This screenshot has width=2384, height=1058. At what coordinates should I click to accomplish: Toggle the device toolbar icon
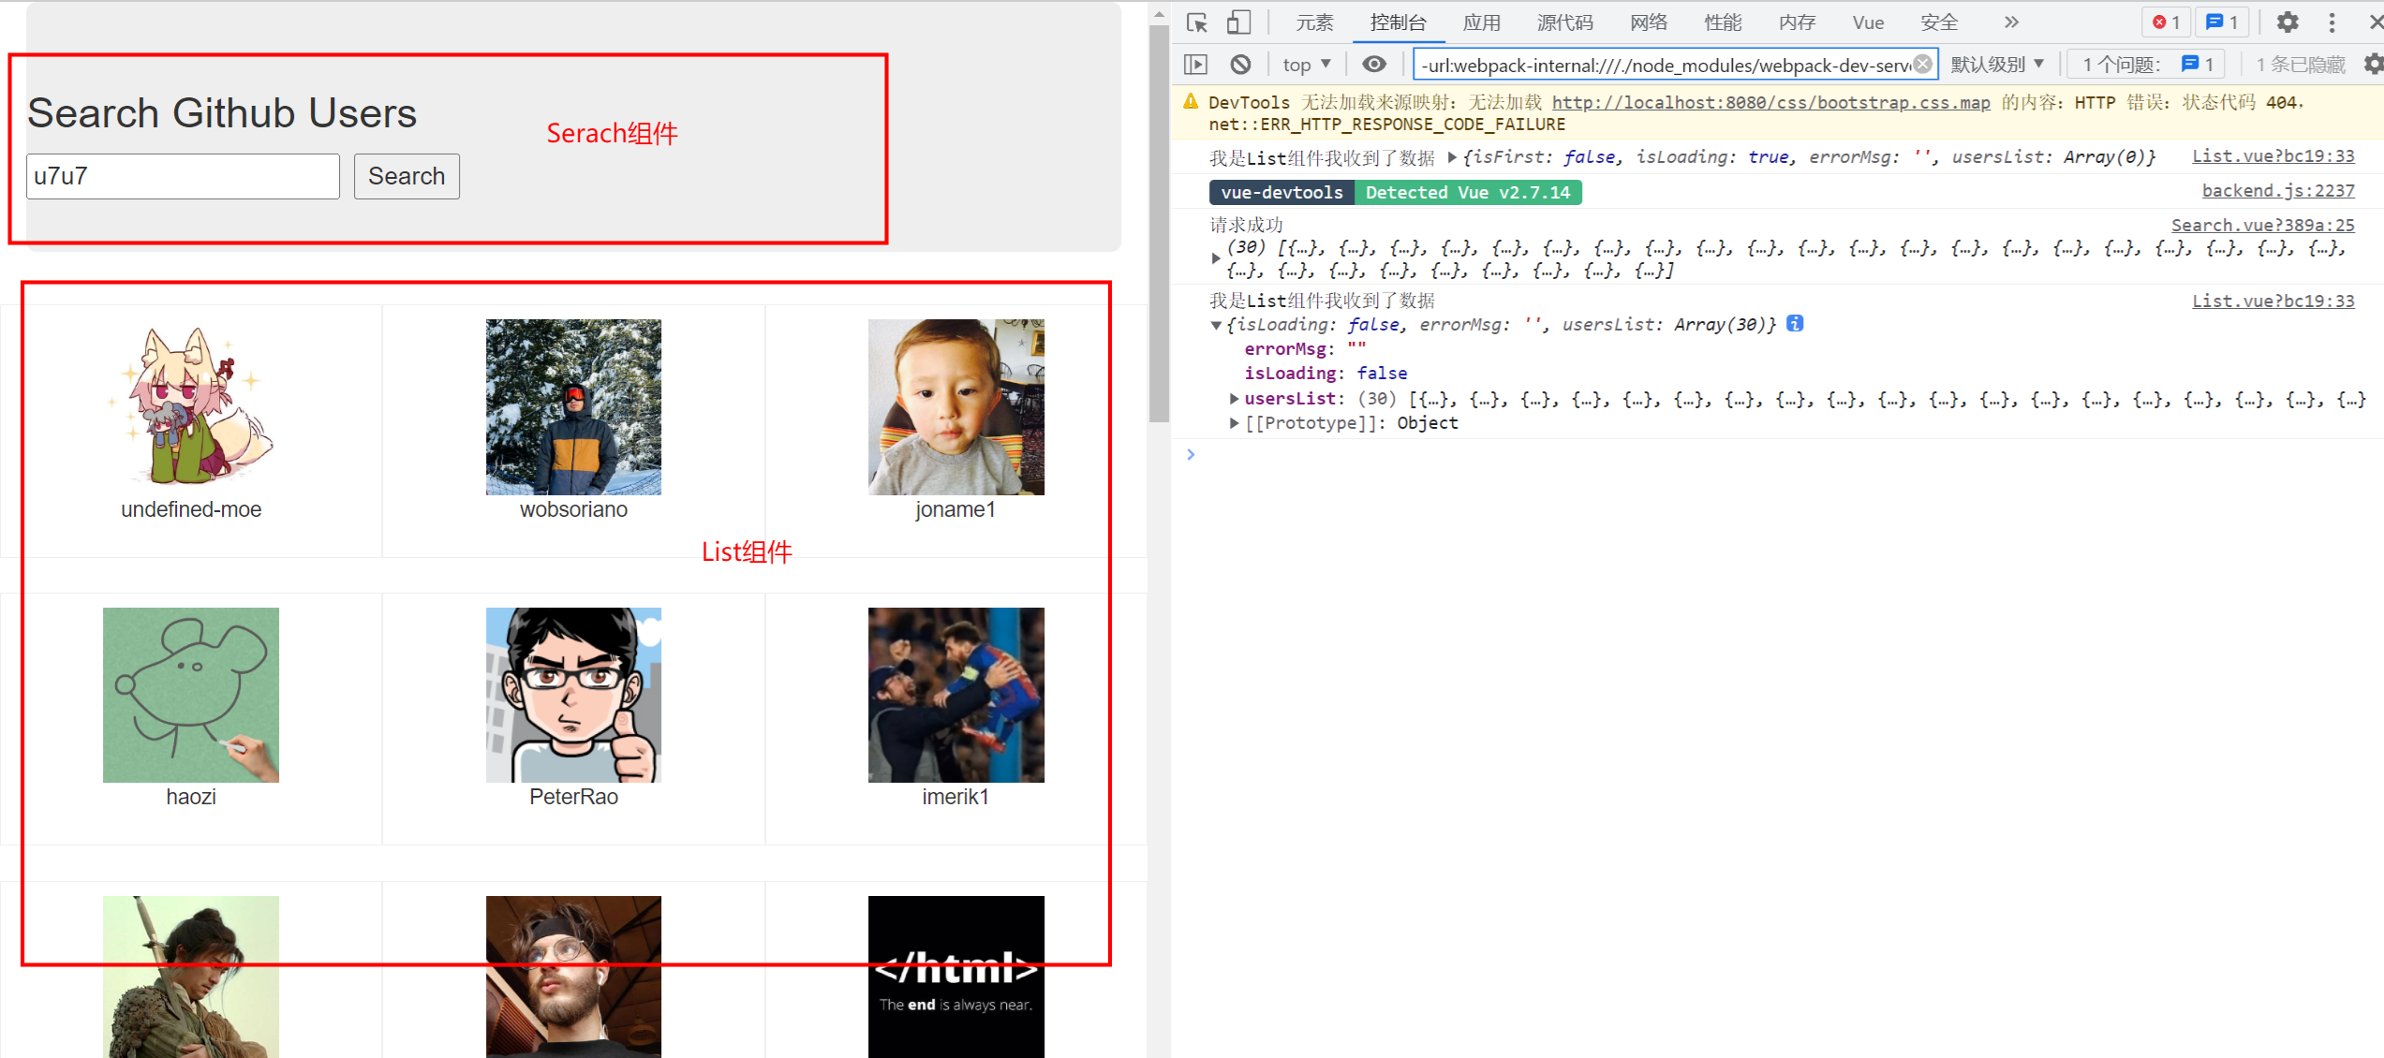click(1238, 22)
